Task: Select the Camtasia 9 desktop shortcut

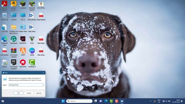Action: point(32,62)
